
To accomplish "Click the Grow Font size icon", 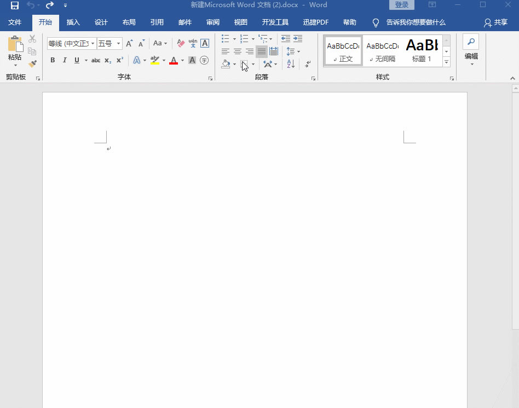I will click(129, 43).
